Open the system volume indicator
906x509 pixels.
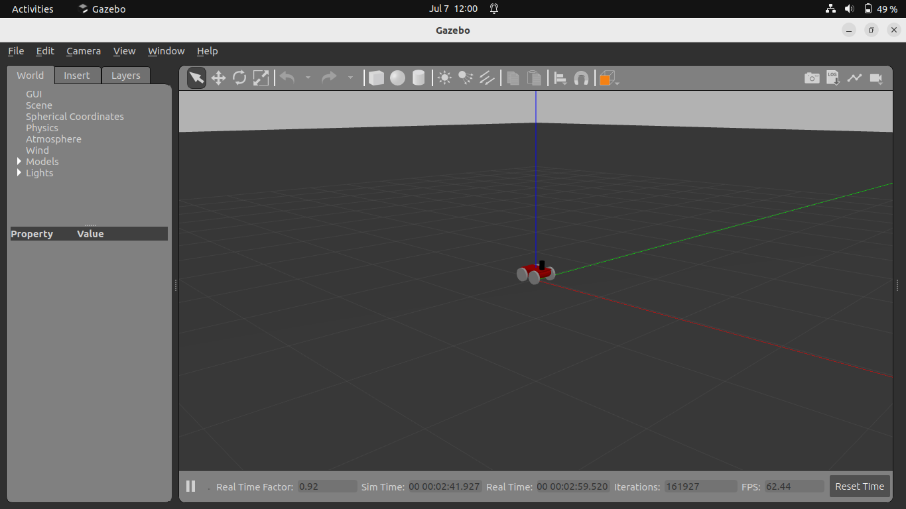pos(849,9)
